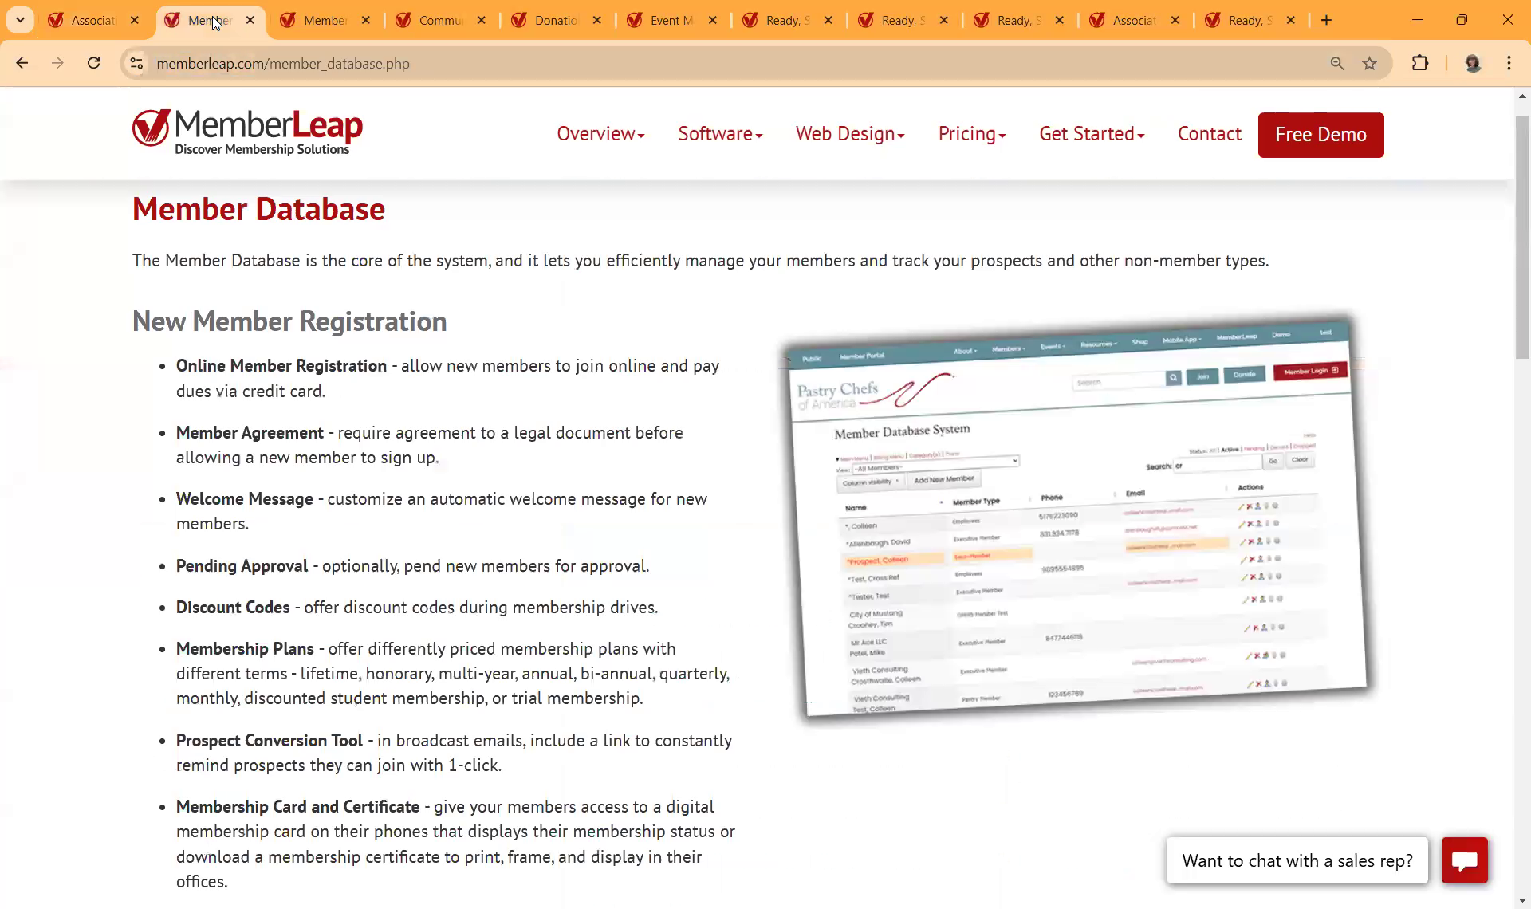Click the page vertical scrollbar thumb
1531x909 pixels.
click(1522, 237)
